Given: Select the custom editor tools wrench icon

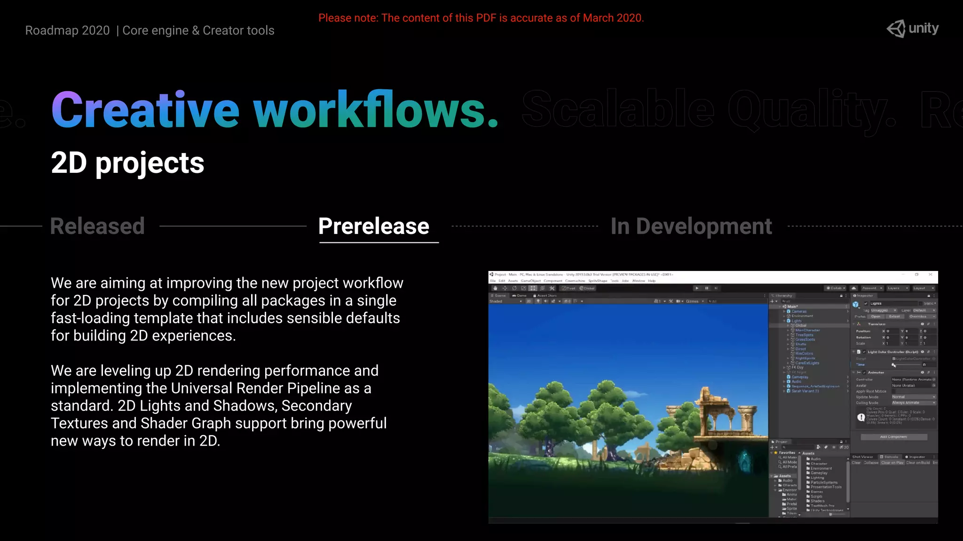Looking at the screenshot, I should coord(552,288).
